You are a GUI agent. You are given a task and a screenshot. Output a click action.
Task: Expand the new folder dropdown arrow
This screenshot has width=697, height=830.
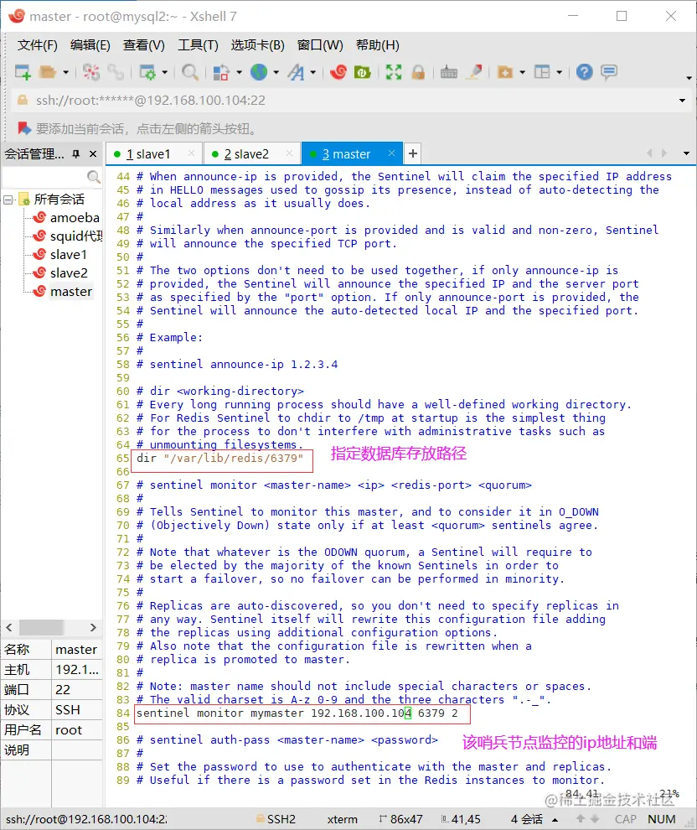[523, 72]
